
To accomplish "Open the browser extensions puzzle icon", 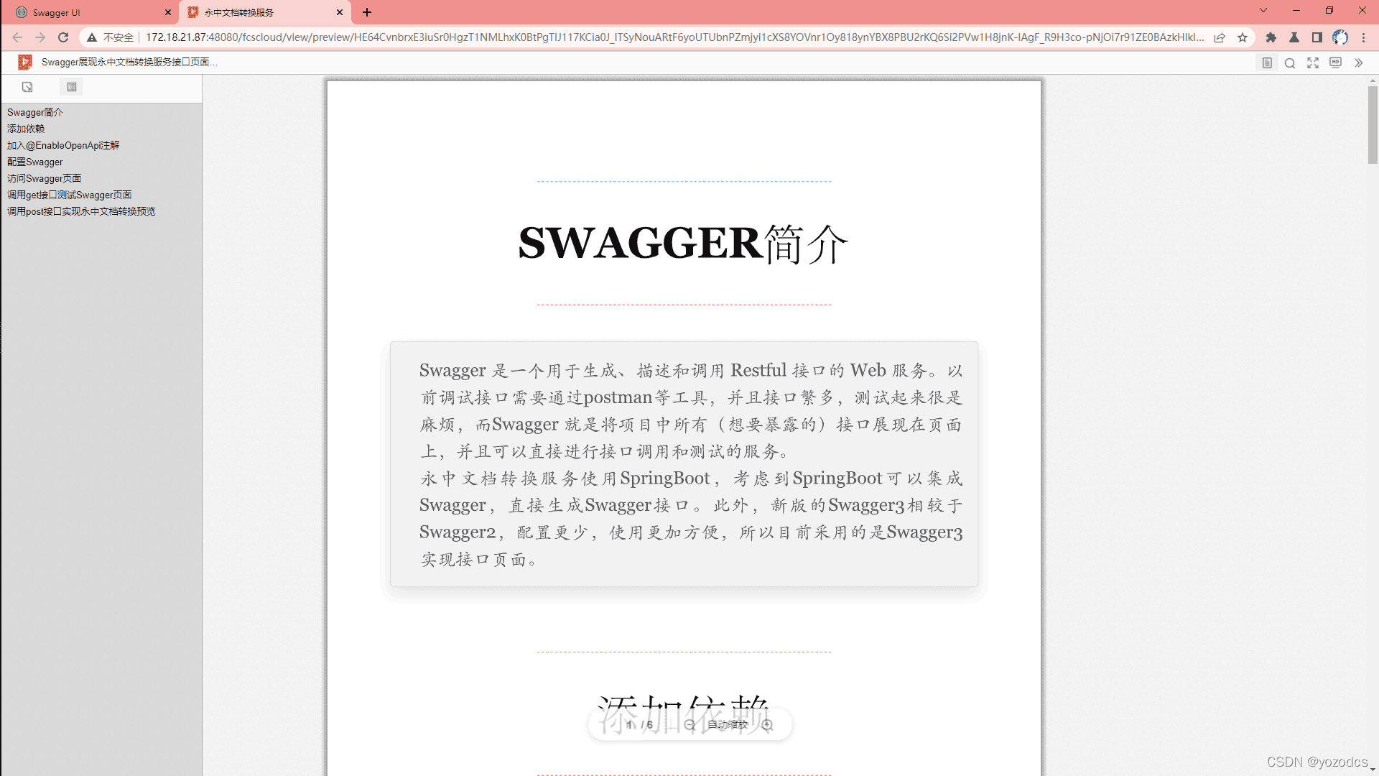I will pos(1271,37).
